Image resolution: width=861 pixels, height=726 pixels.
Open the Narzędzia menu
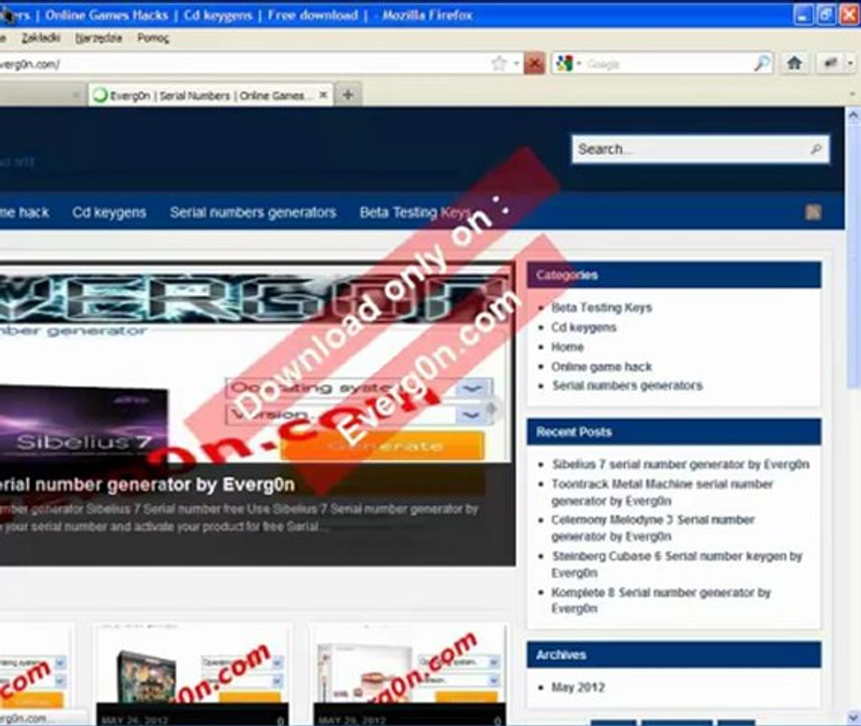coord(99,38)
